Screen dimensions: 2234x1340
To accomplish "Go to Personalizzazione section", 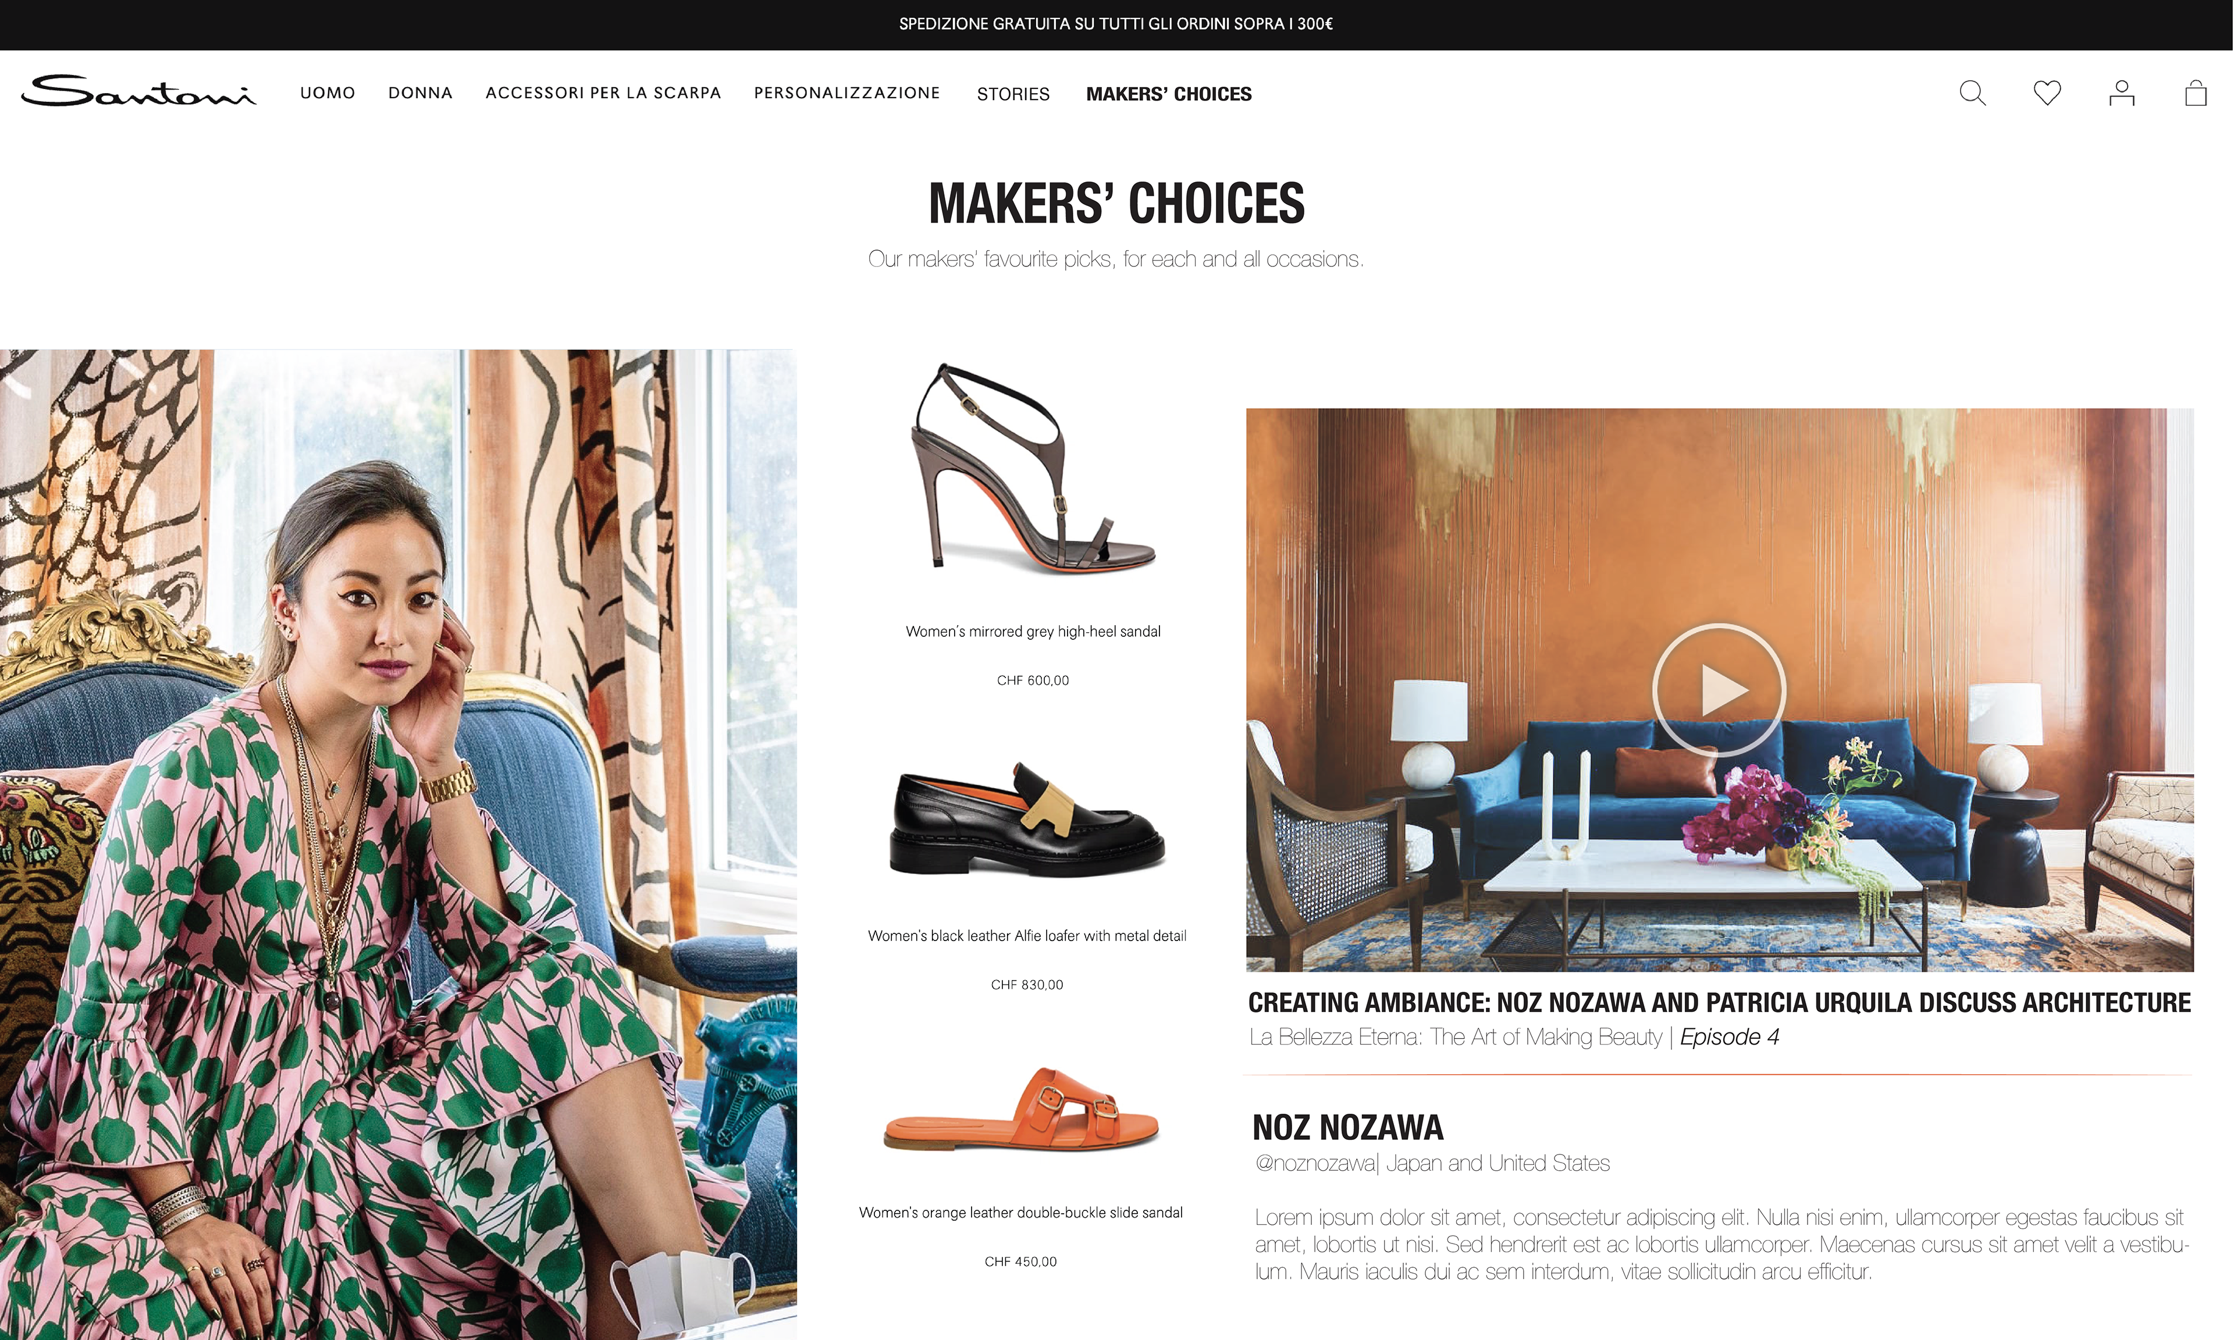I will click(x=847, y=93).
